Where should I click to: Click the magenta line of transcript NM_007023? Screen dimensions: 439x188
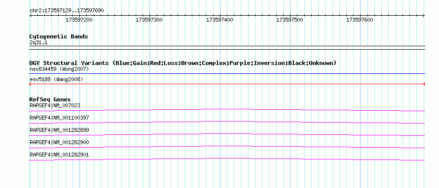pyautogui.click(x=227, y=109)
